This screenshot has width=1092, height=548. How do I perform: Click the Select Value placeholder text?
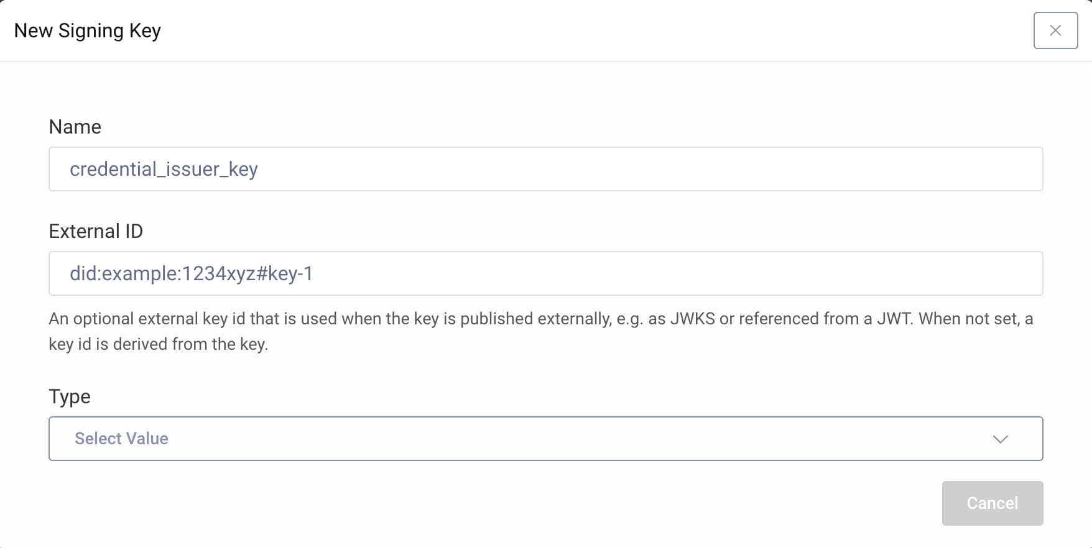(x=121, y=439)
